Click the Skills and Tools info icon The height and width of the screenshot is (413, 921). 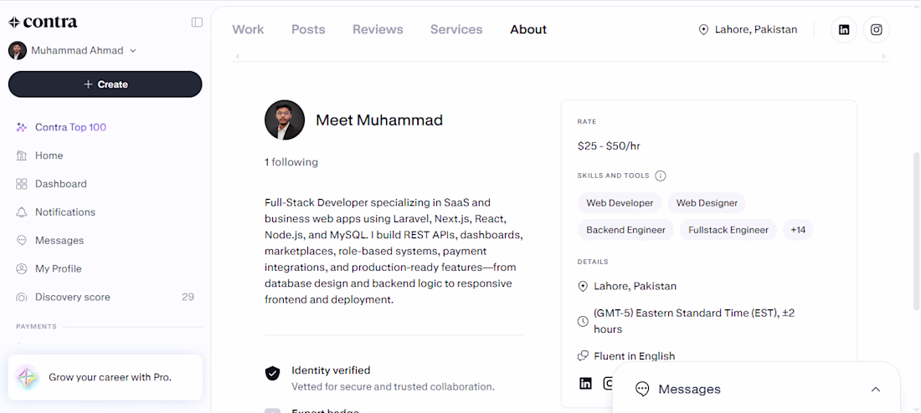tap(661, 176)
